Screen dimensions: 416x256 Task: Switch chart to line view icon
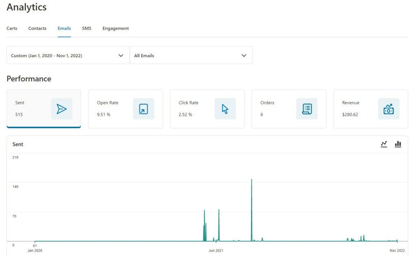(x=384, y=144)
